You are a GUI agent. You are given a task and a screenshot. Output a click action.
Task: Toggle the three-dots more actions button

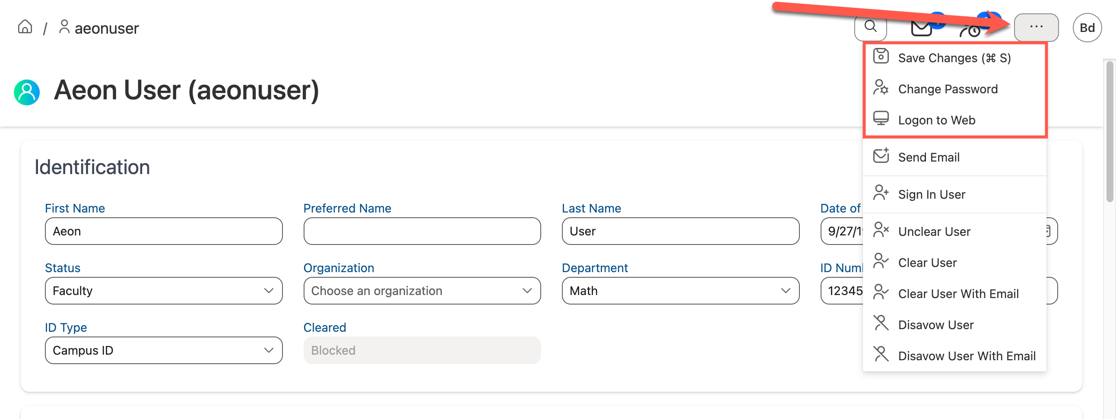pyautogui.click(x=1036, y=27)
